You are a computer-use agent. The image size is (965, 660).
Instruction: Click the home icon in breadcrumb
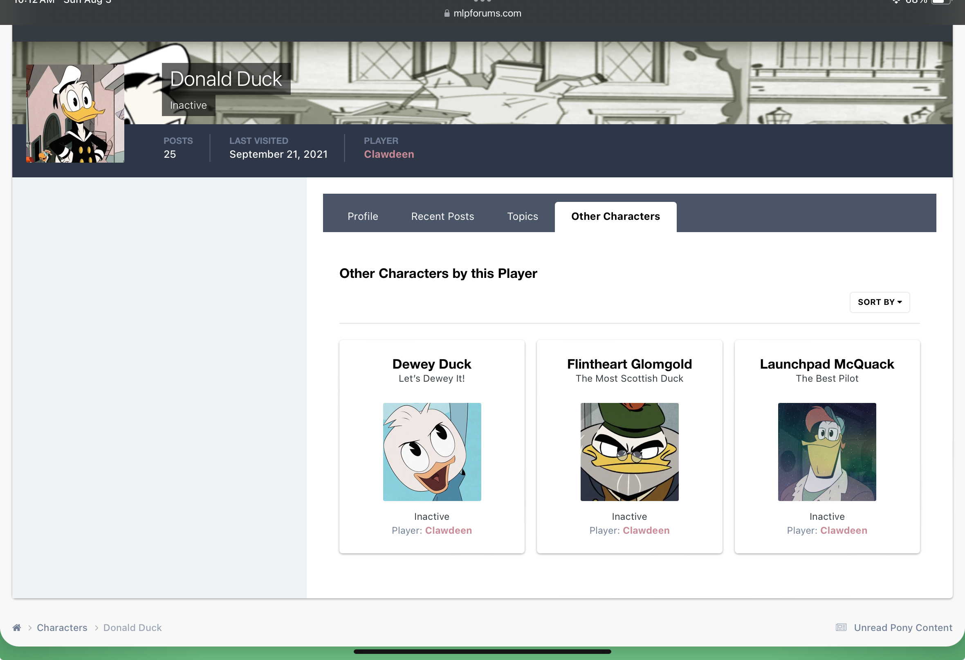coord(17,628)
